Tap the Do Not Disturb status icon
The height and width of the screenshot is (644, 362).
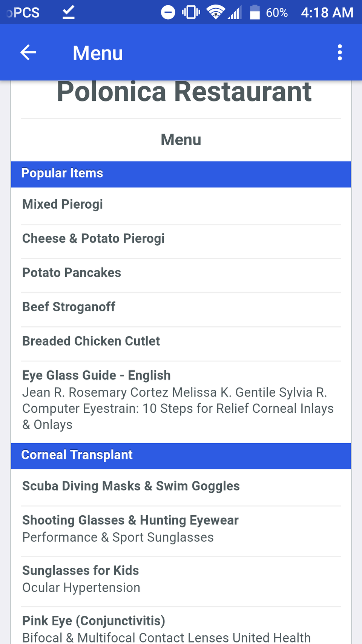168,12
